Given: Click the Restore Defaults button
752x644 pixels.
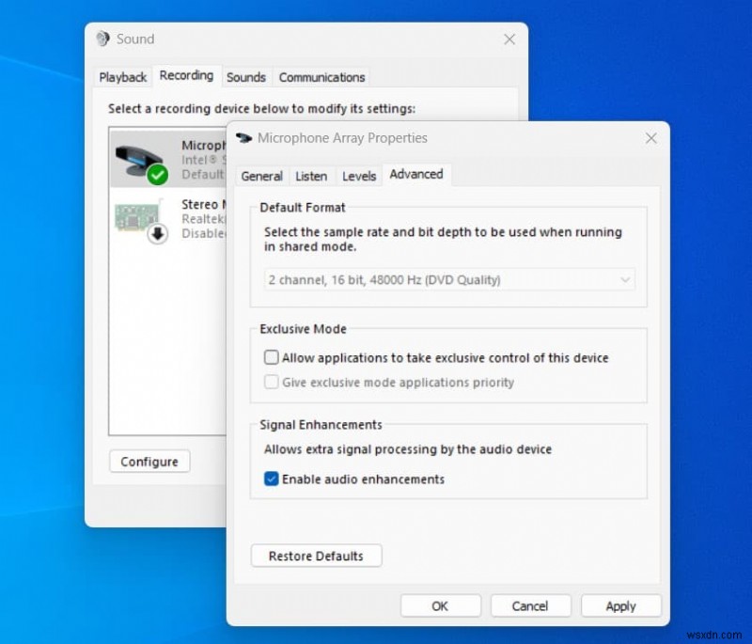Looking at the screenshot, I should tap(315, 556).
